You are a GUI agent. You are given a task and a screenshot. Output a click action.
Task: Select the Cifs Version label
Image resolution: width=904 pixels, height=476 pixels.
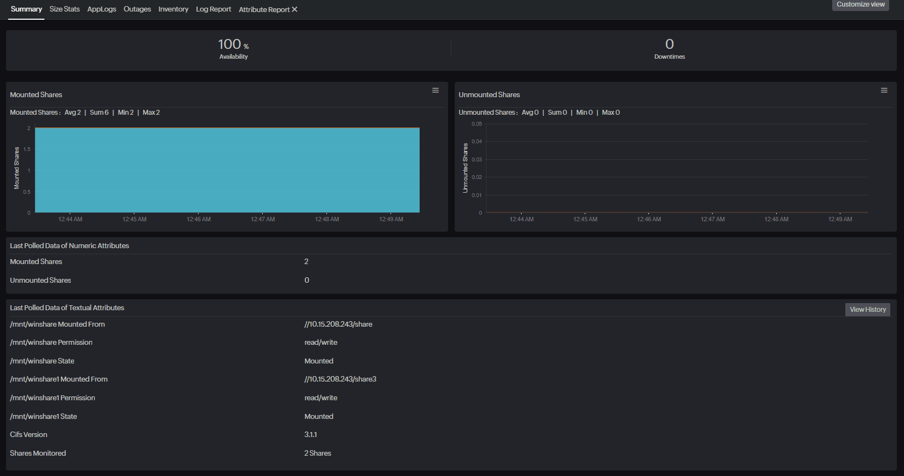(29, 435)
